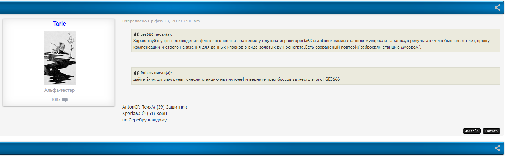Click the line 'Xperia63 @ (51) Воин'
Image resolution: width=505 pixels, height=156 pixels.
144,114
